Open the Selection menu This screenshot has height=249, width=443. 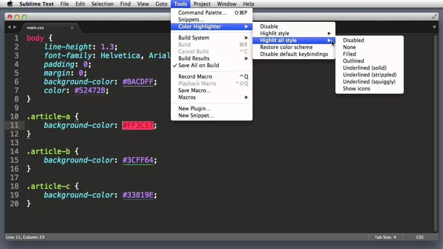tap(102, 4)
